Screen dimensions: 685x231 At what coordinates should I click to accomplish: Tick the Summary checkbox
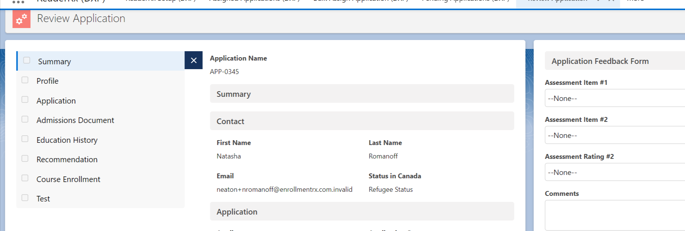(27, 61)
